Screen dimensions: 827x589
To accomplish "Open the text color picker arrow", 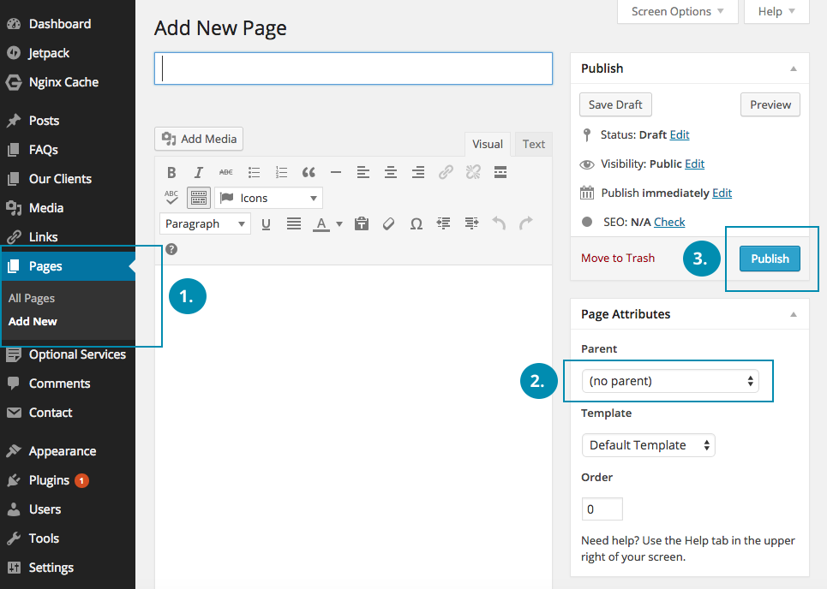I will 339,224.
